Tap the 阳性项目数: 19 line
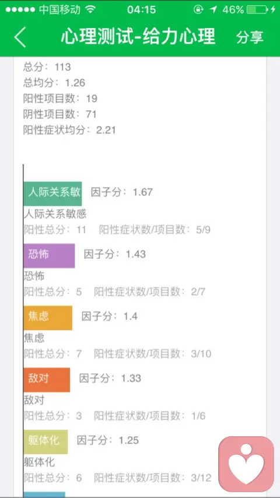This screenshot has height=498, width=280. [x=60, y=99]
